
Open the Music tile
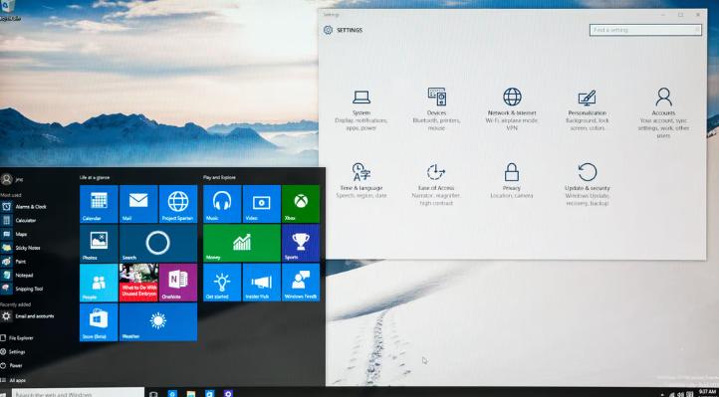tap(222, 204)
